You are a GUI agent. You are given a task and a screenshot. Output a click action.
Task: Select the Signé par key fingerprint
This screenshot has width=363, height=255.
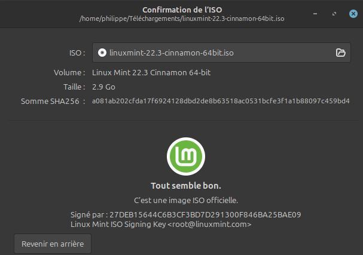coord(205,214)
